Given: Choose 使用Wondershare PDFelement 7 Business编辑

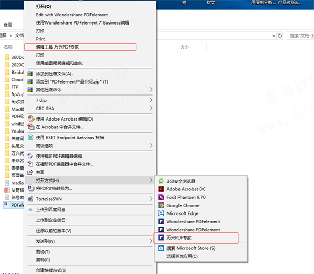Looking at the screenshot, I should coord(91,22).
